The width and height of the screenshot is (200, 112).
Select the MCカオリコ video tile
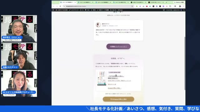[19, 83]
